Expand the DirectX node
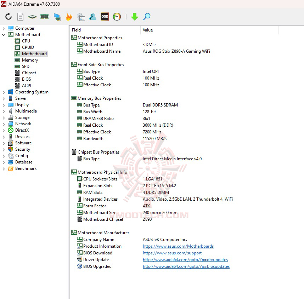This screenshot has height=299, width=304. pyautogui.click(x=4, y=131)
